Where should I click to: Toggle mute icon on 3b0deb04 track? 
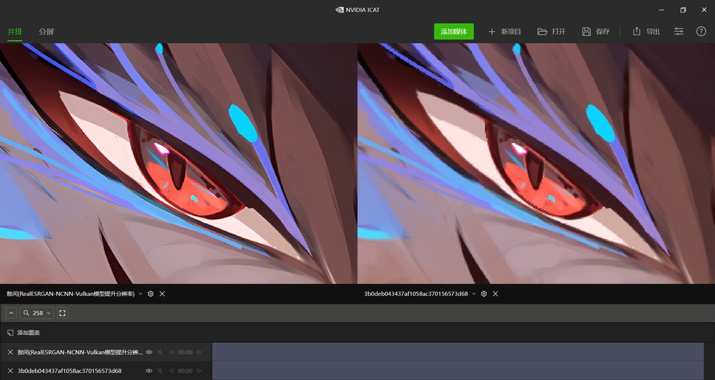(x=160, y=370)
